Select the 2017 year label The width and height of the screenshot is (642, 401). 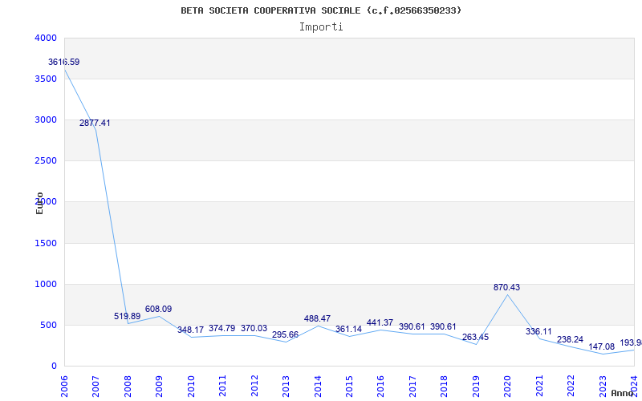coord(412,386)
